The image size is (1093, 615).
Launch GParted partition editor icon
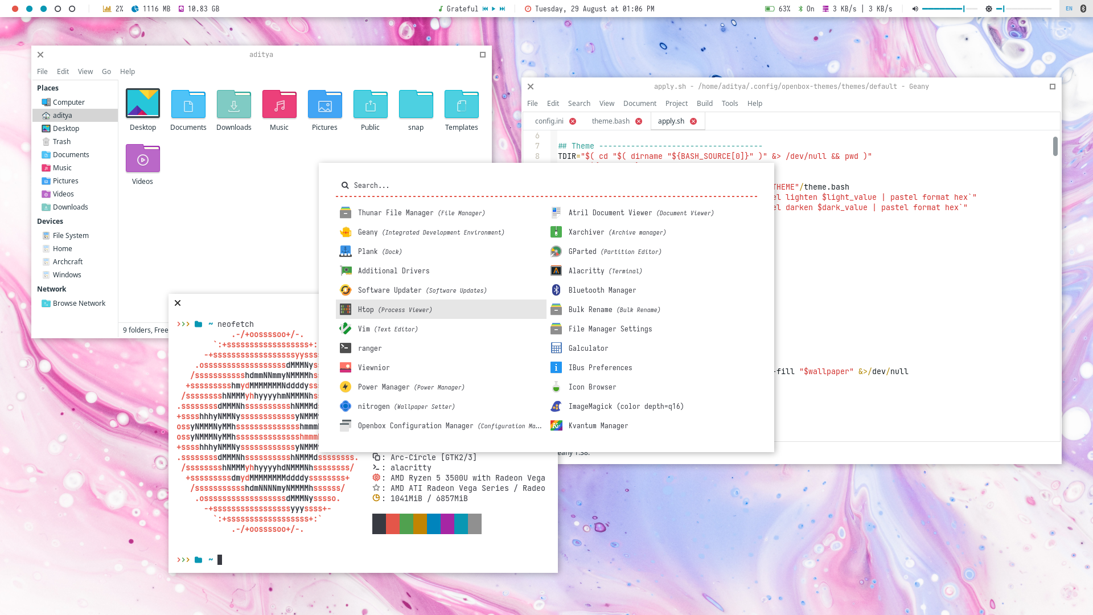pos(556,252)
